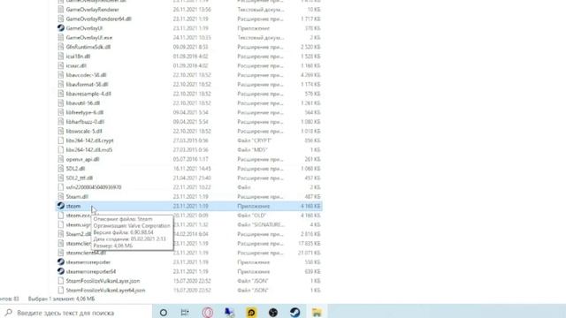566x318 pixels.
Task: Select the libx264-142.dll.md5 file
Action: (x=89, y=149)
